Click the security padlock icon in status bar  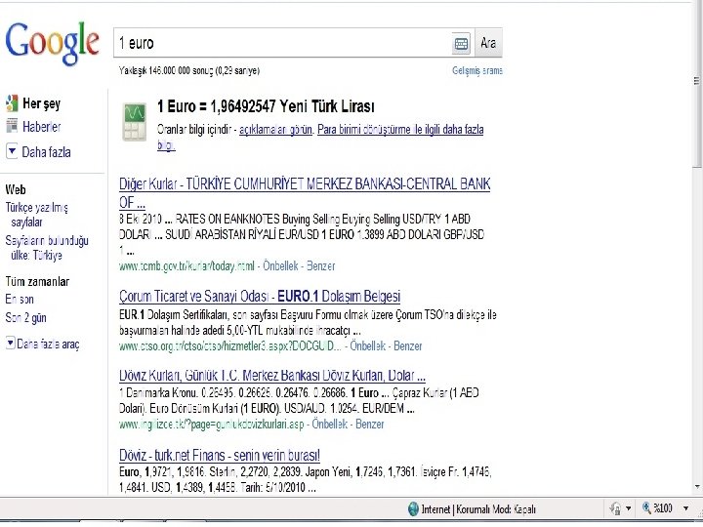pyautogui.click(x=615, y=508)
